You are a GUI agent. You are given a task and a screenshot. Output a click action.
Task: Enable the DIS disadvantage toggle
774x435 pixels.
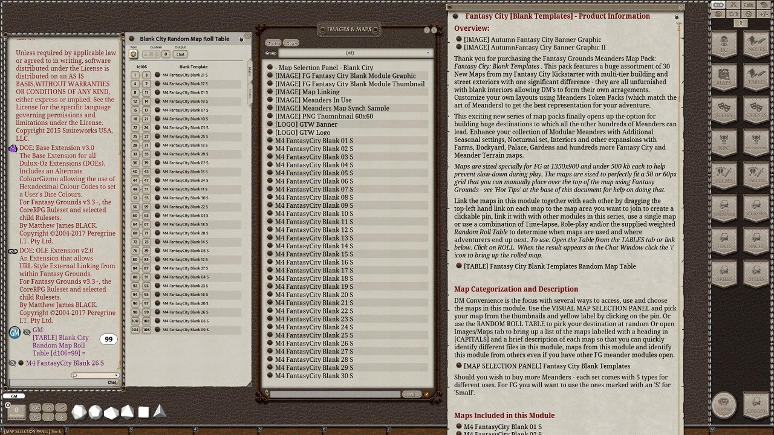[x=35, y=417]
